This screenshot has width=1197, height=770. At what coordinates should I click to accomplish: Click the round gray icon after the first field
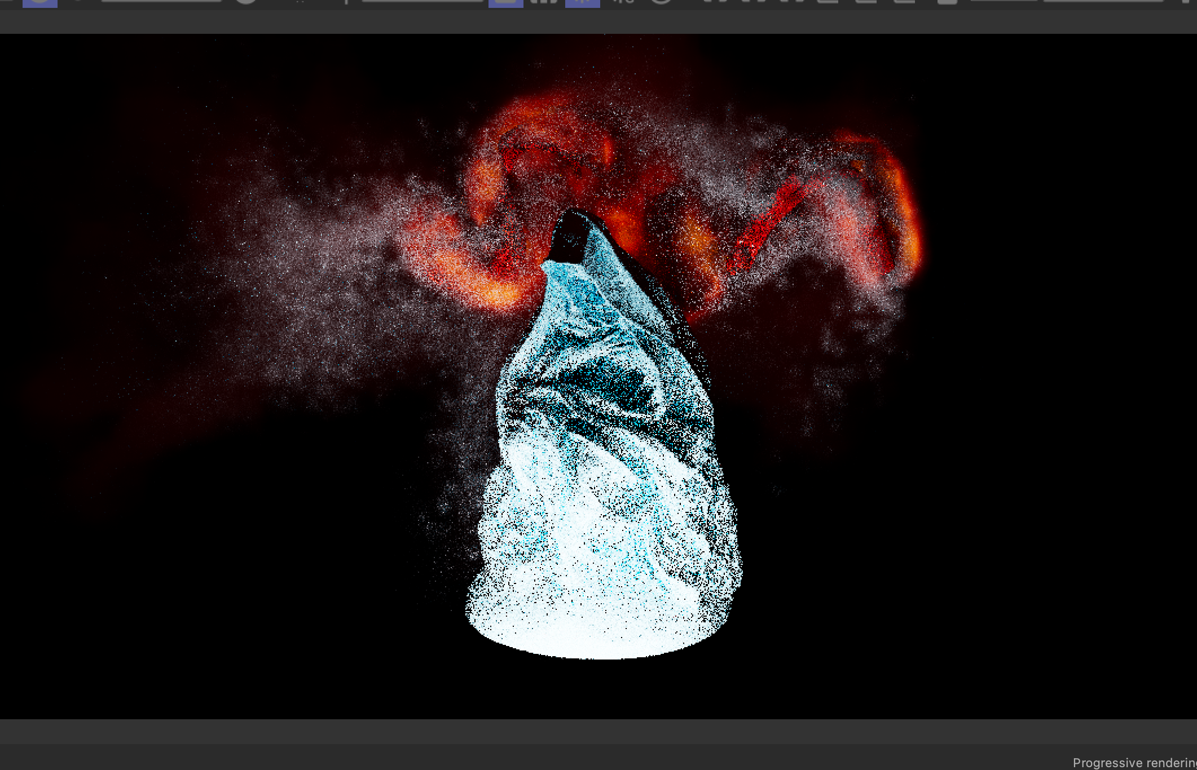point(246,2)
